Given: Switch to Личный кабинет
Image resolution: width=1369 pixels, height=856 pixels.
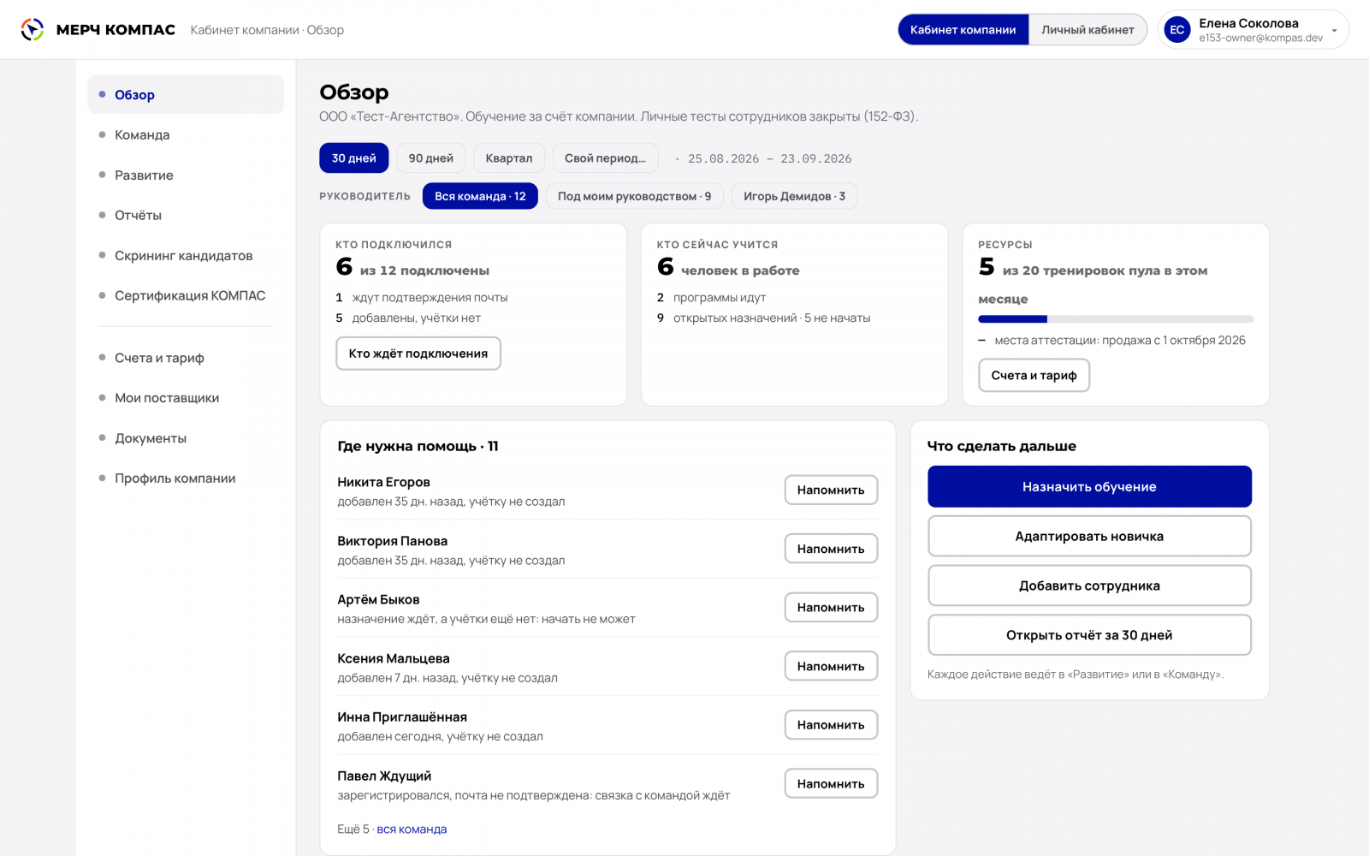Looking at the screenshot, I should coord(1087,30).
